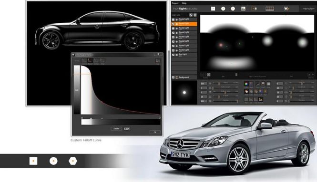
Task: Open the Project menu
Action: pyautogui.click(x=175, y=3)
